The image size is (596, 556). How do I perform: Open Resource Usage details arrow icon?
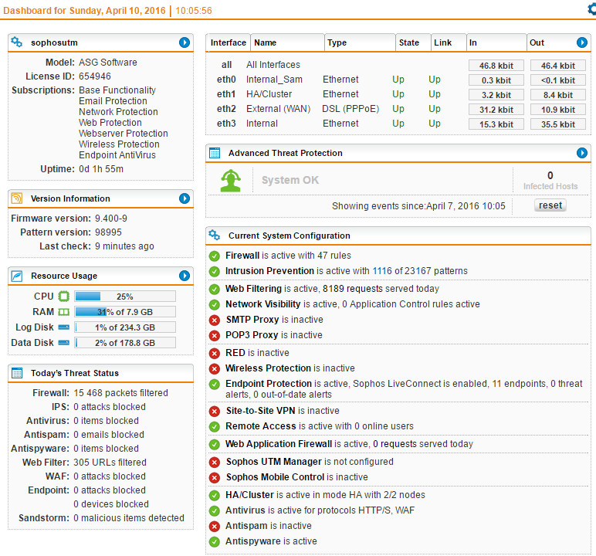click(x=185, y=276)
